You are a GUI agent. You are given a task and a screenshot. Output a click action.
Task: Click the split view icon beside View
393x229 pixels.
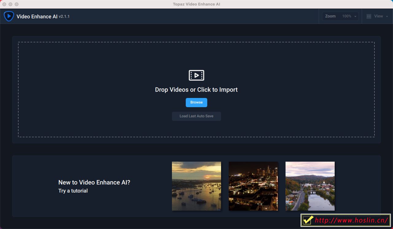pyautogui.click(x=369, y=16)
